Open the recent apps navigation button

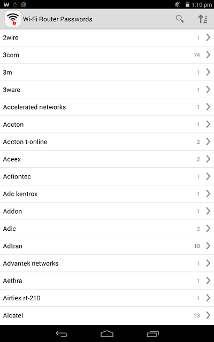[x=152, y=333]
